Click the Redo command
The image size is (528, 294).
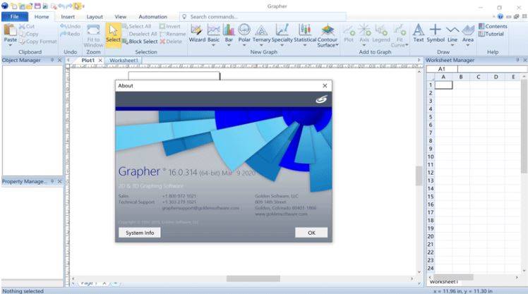point(70,34)
